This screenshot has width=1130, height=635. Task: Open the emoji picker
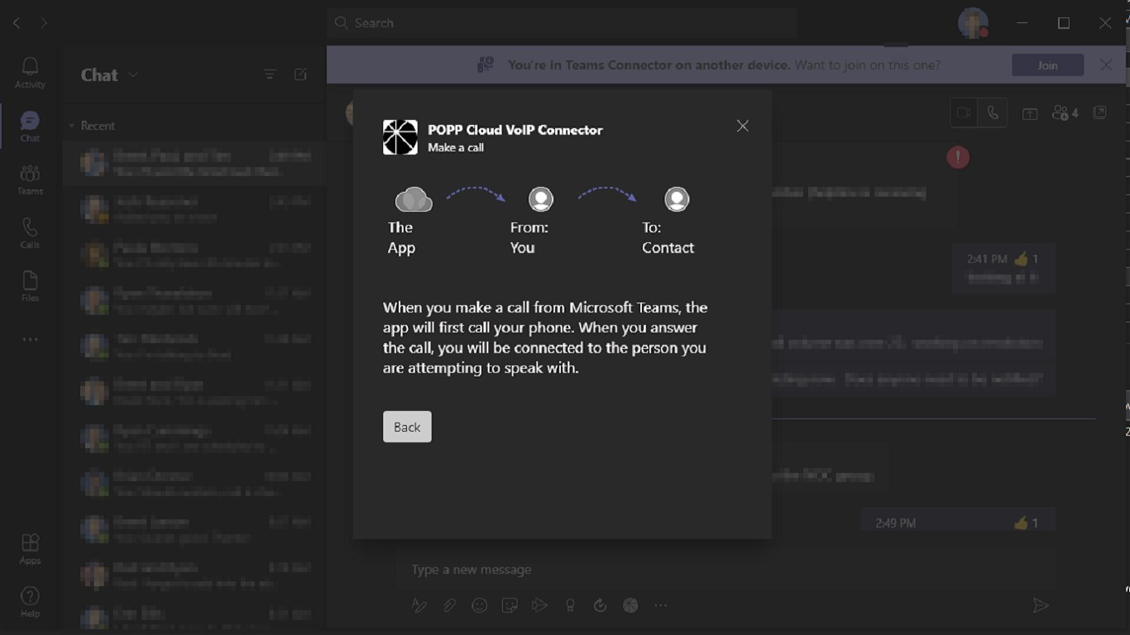[479, 606]
